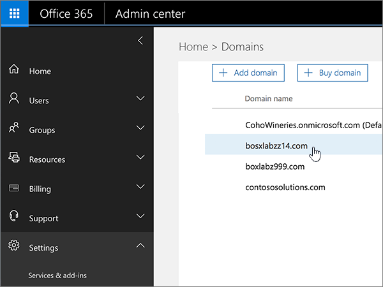The image size is (383, 287).
Task: Open Services & add-ins settings page
Action: (57, 276)
